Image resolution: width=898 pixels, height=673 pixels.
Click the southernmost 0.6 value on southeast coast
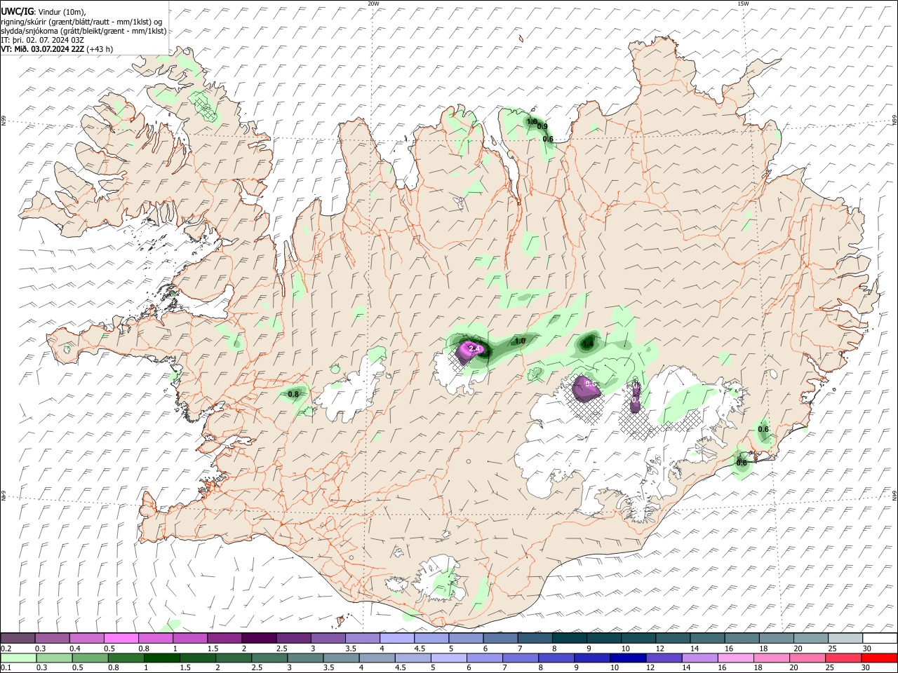[742, 463]
